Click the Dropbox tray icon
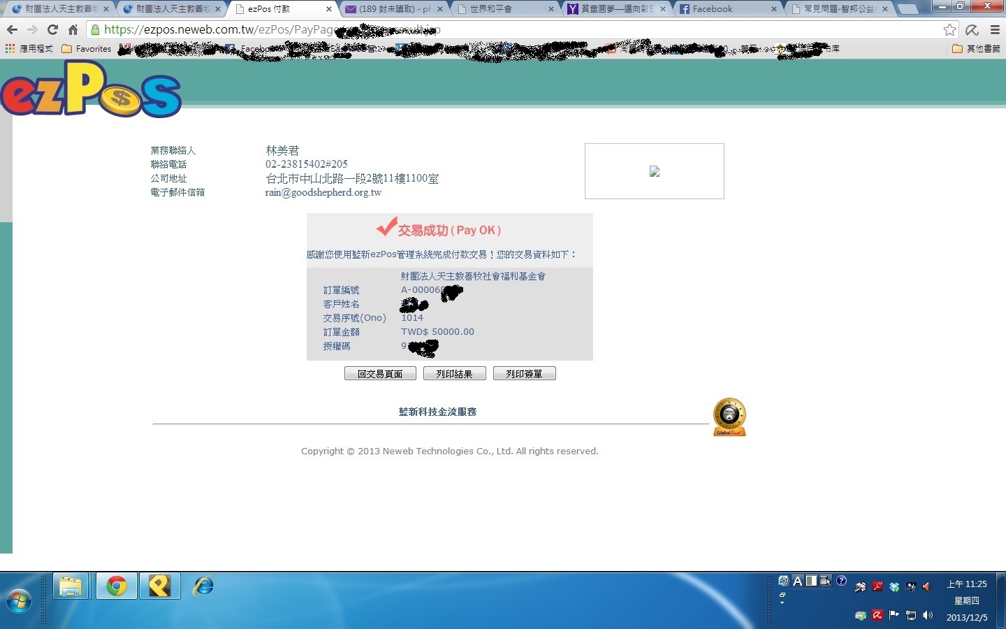Image resolution: width=1006 pixels, height=629 pixels. click(x=894, y=587)
